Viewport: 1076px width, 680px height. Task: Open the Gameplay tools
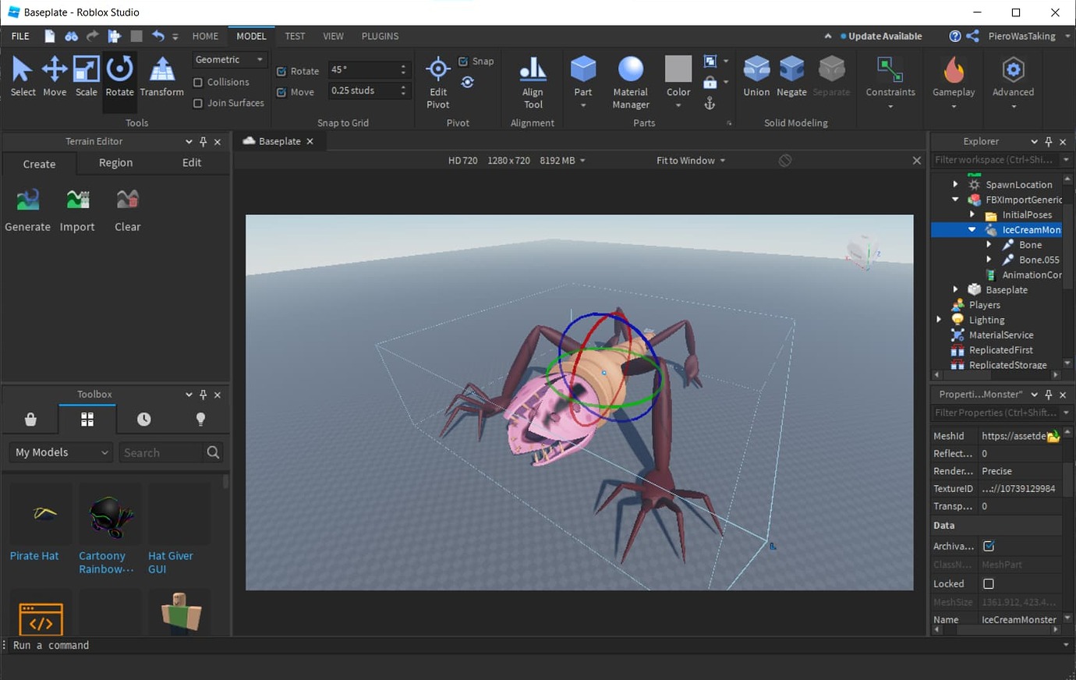pos(954,82)
